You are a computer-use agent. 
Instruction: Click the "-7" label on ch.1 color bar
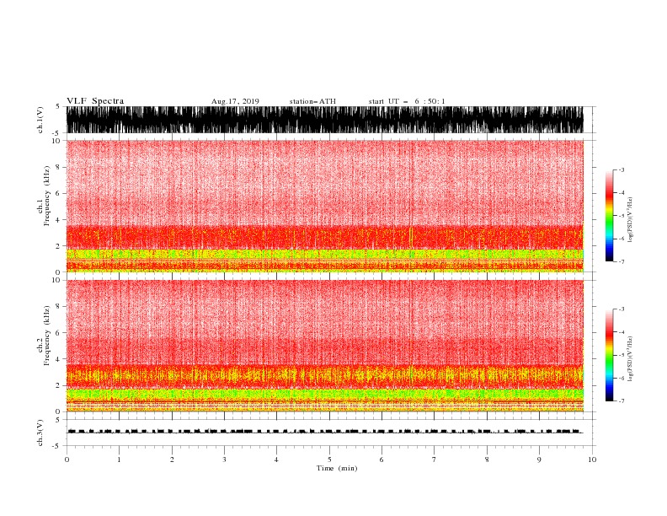(621, 261)
